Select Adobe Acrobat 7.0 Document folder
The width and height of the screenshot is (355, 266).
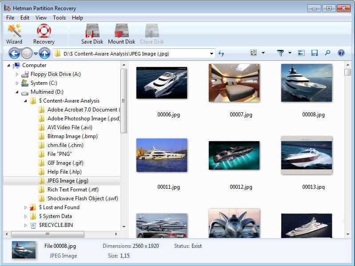pos(79,110)
